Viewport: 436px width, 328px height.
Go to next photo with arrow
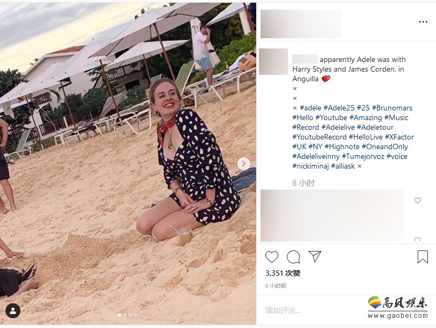(244, 164)
